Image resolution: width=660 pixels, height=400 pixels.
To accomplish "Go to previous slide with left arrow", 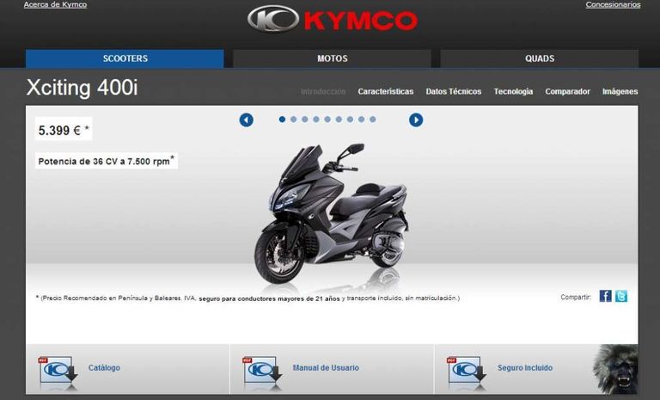I will tap(247, 120).
